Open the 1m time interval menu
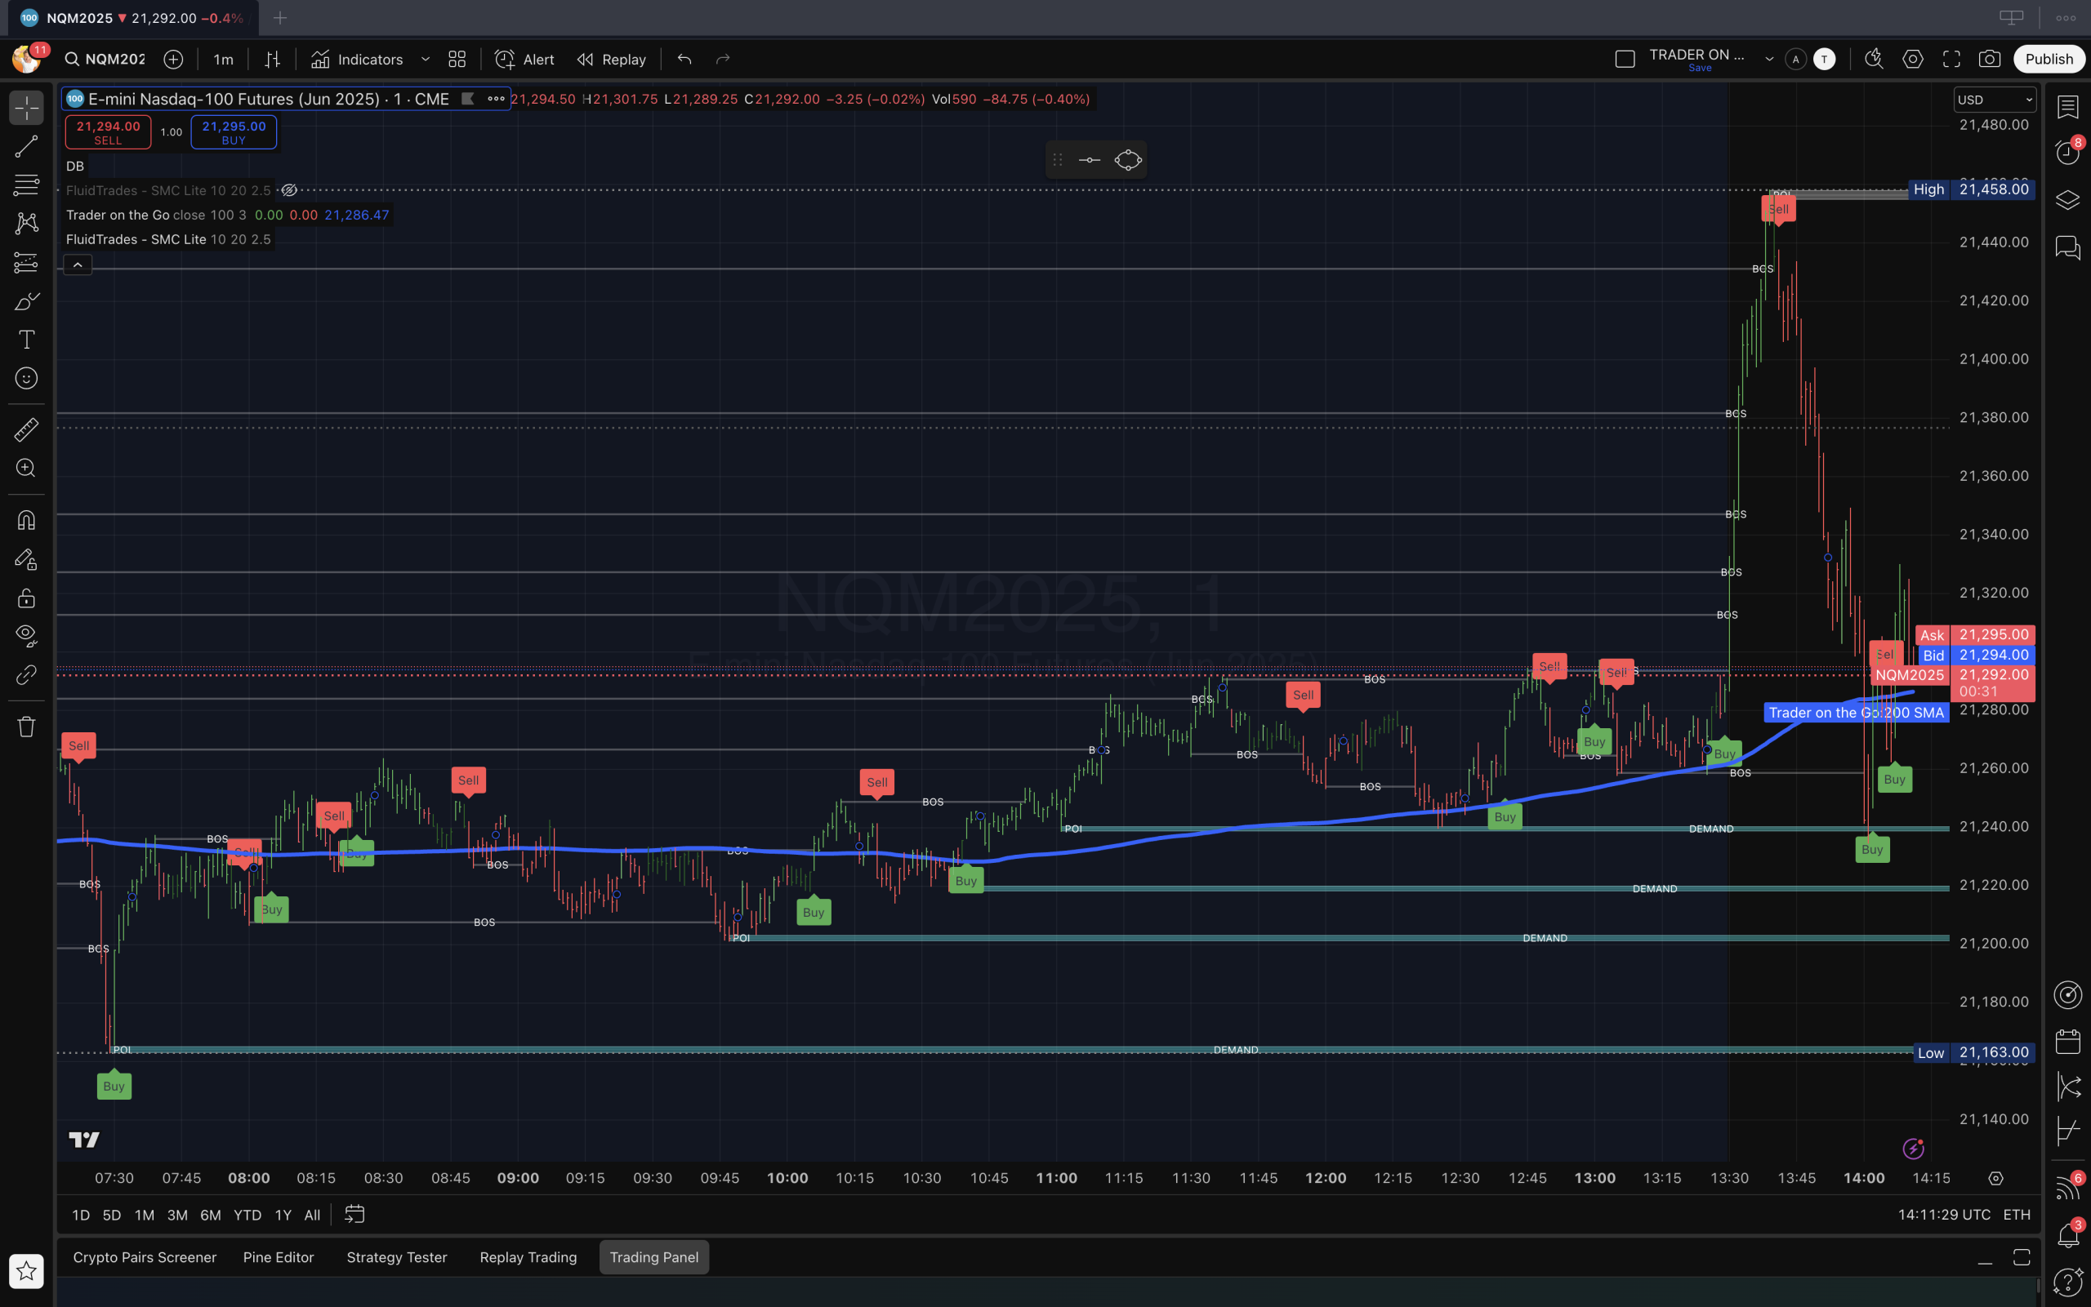The image size is (2091, 1307). [223, 59]
